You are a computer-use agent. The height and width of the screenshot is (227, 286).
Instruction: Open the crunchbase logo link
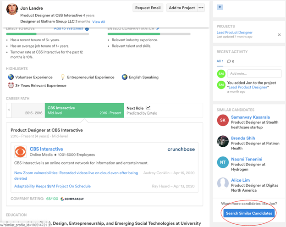click(181, 149)
